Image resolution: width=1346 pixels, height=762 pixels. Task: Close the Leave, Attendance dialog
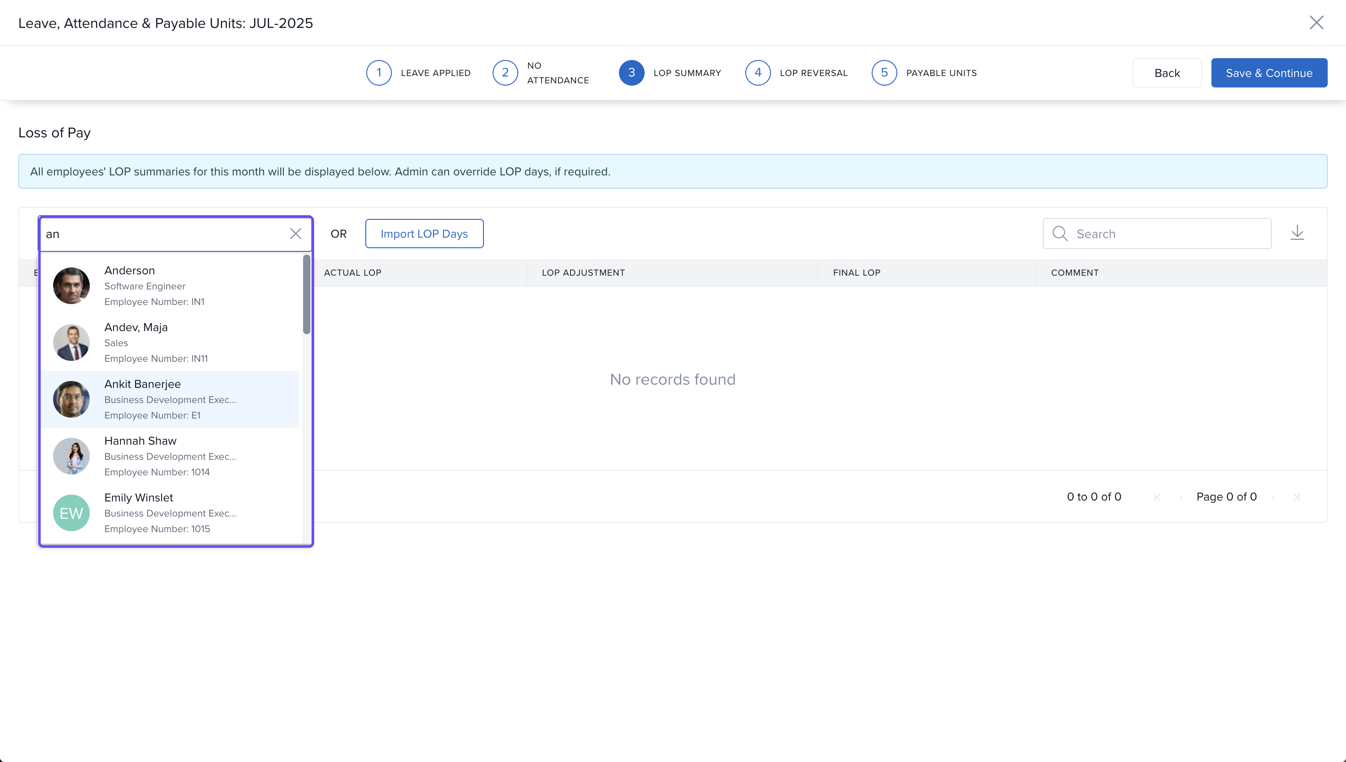(1316, 22)
